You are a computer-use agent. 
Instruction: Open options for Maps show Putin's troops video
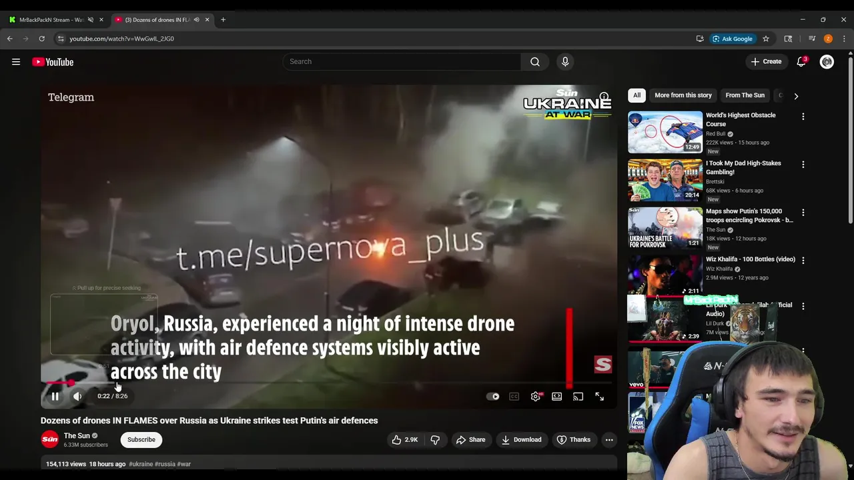803,213
